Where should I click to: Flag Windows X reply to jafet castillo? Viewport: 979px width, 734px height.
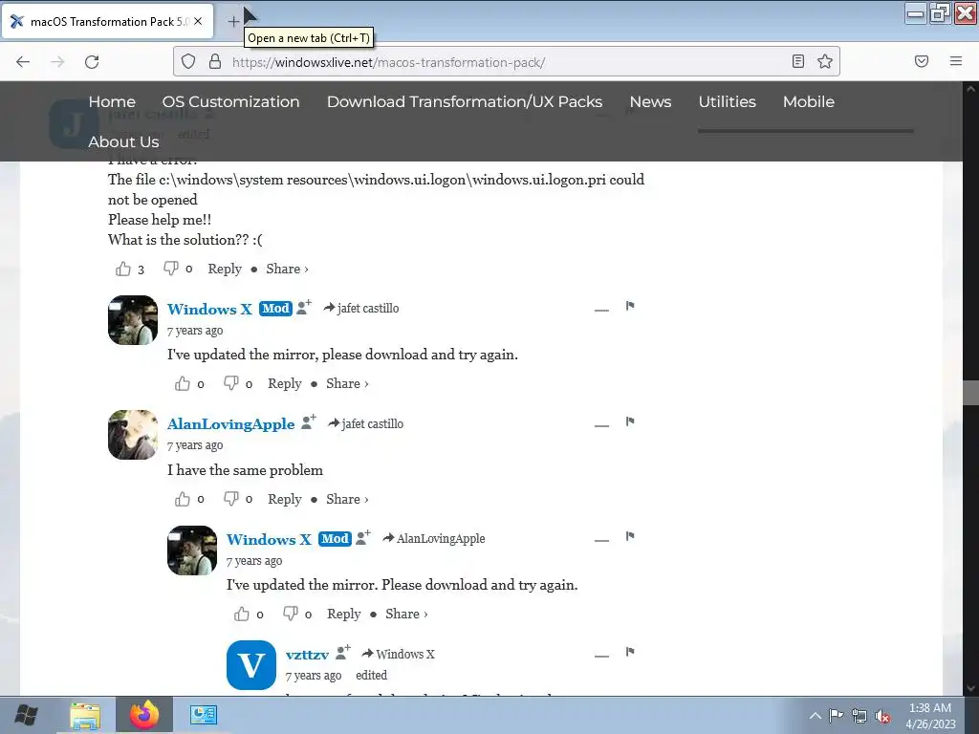pyautogui.click(x=630, y=306)
